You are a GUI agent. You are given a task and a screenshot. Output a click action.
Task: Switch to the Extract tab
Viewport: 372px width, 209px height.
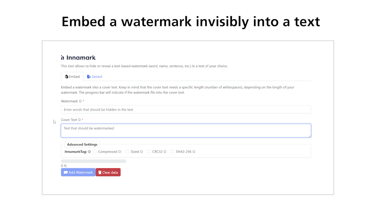click(x=95, y=76)
